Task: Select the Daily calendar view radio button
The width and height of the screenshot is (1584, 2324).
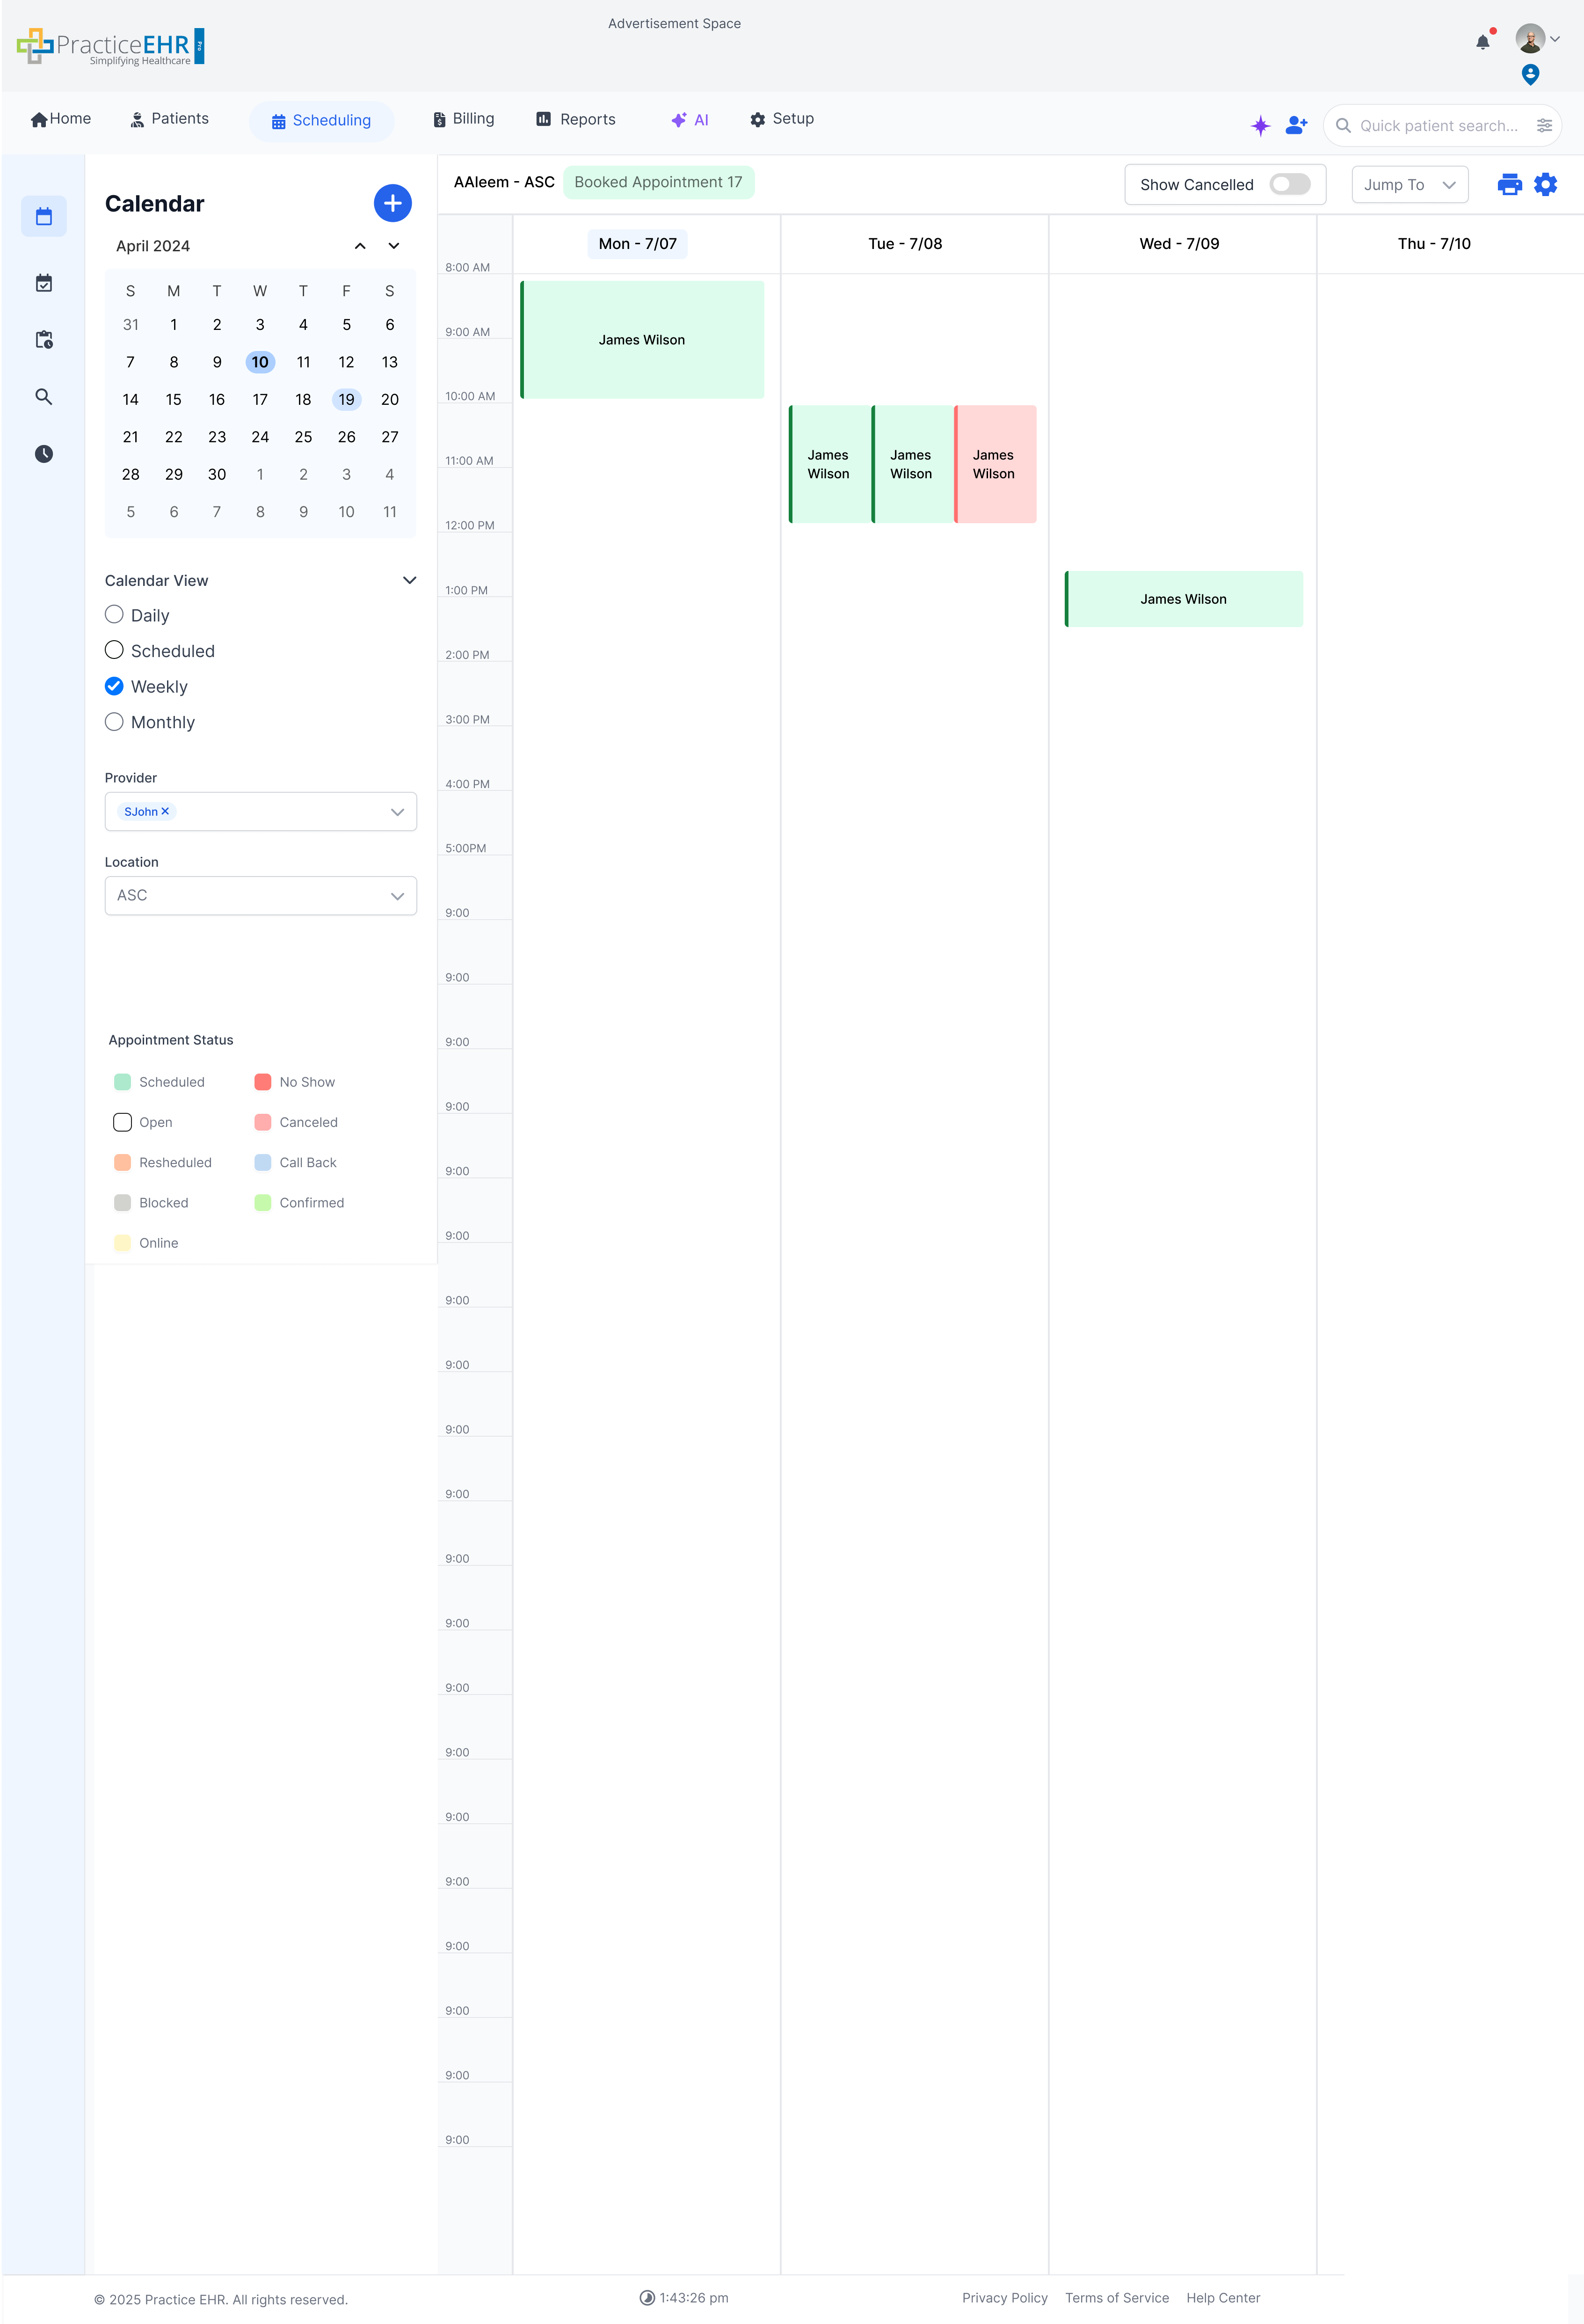Action: click(114, 614)
